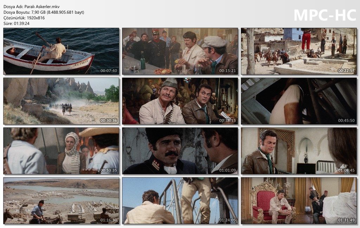Click the MPC-HC logo text

(x=325, y=15)
